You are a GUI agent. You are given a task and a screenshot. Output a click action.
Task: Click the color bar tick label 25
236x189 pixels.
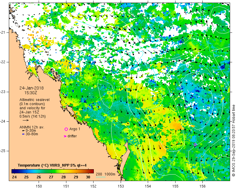(x=26, y=177)
